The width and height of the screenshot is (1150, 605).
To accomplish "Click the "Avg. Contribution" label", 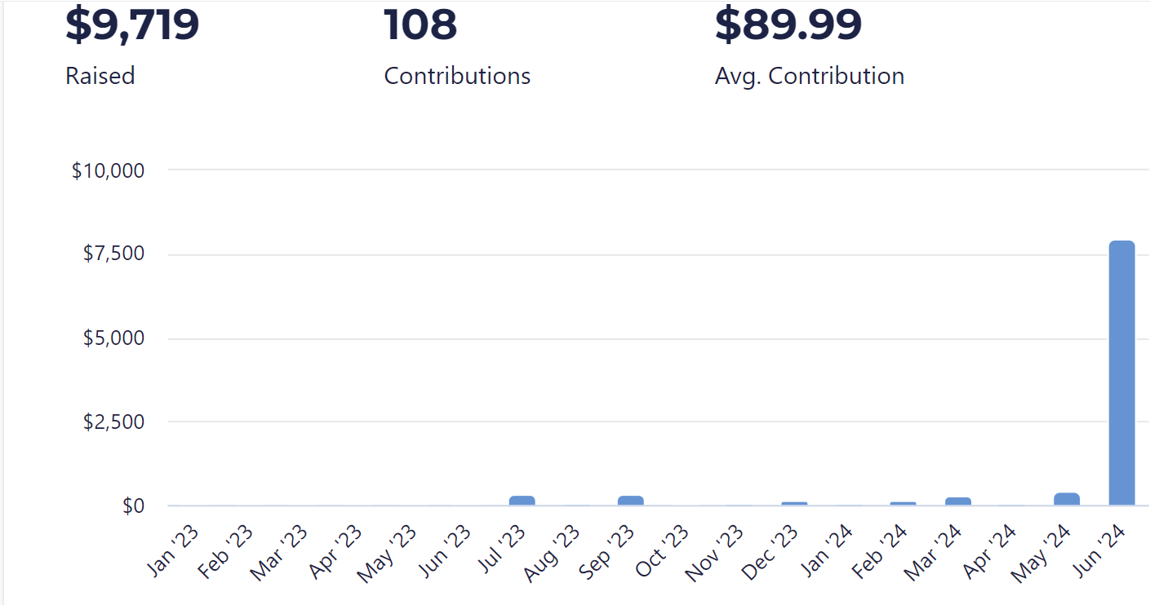I will tap(809, 76).
